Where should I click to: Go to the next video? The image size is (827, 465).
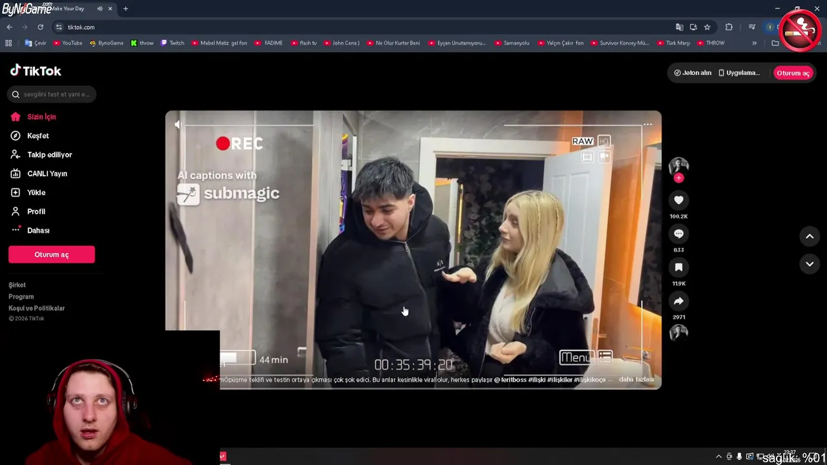point(810,263)
